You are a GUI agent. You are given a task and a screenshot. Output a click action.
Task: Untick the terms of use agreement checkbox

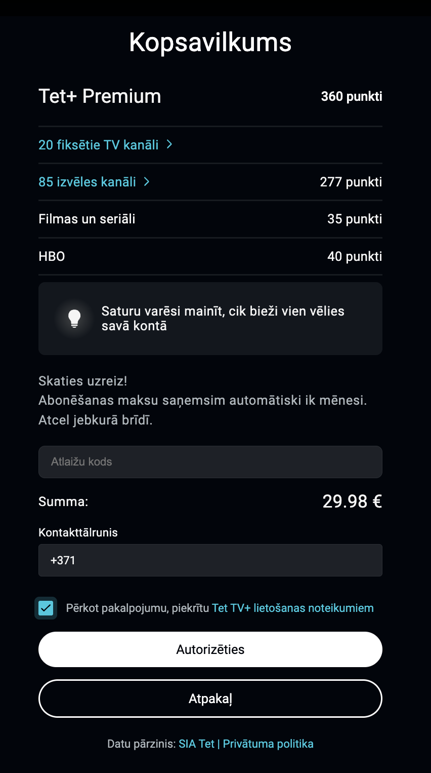[46, 608]
